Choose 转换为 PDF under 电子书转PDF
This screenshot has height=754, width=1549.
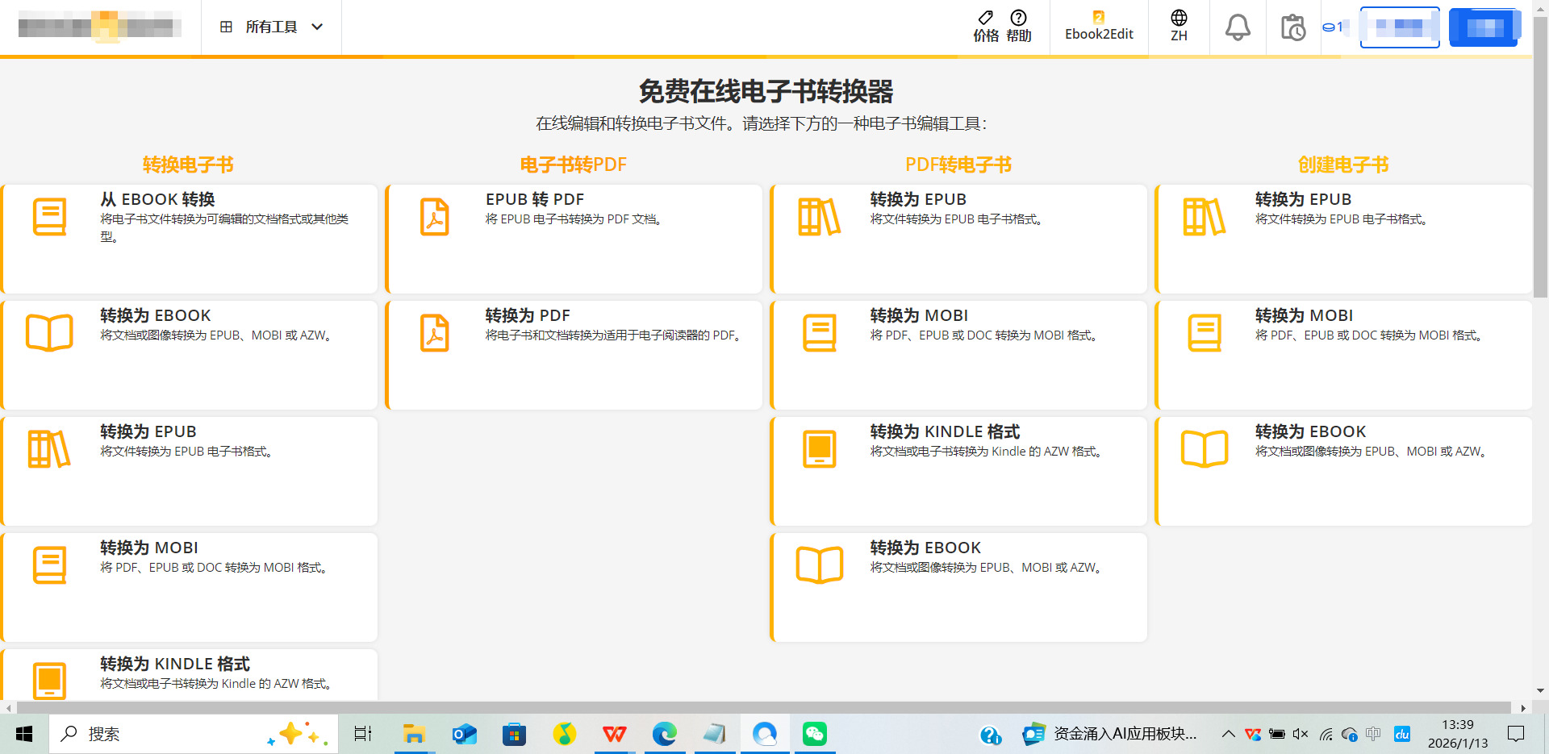[x=574, y=355]
